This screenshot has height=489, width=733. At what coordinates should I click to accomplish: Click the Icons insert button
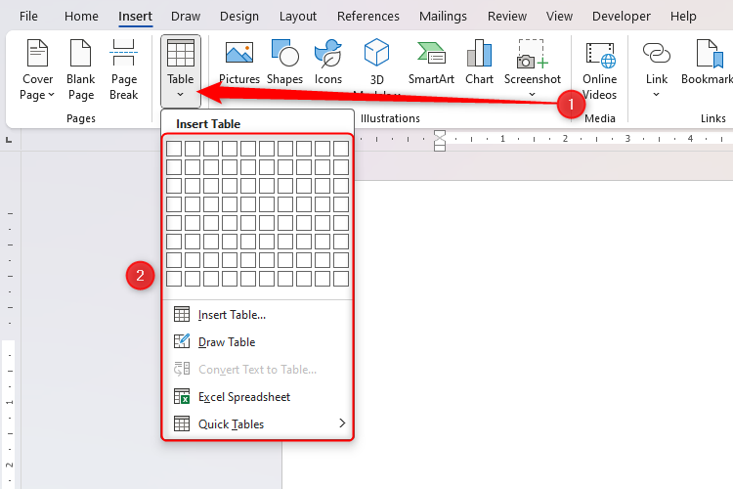coord(328,55)
